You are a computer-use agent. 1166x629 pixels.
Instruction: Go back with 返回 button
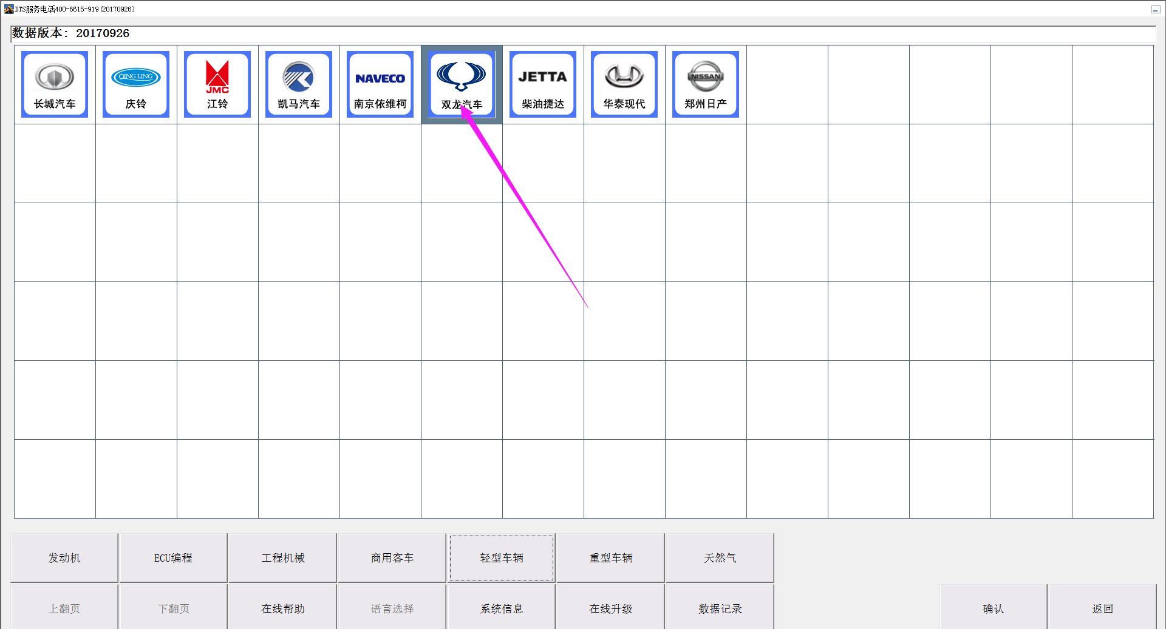[x=1103, y=608]
